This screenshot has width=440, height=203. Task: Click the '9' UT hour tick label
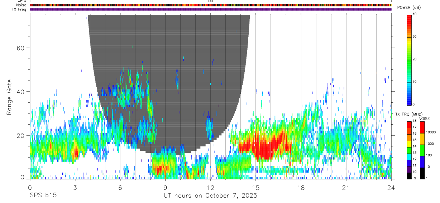tap(165, 187)
